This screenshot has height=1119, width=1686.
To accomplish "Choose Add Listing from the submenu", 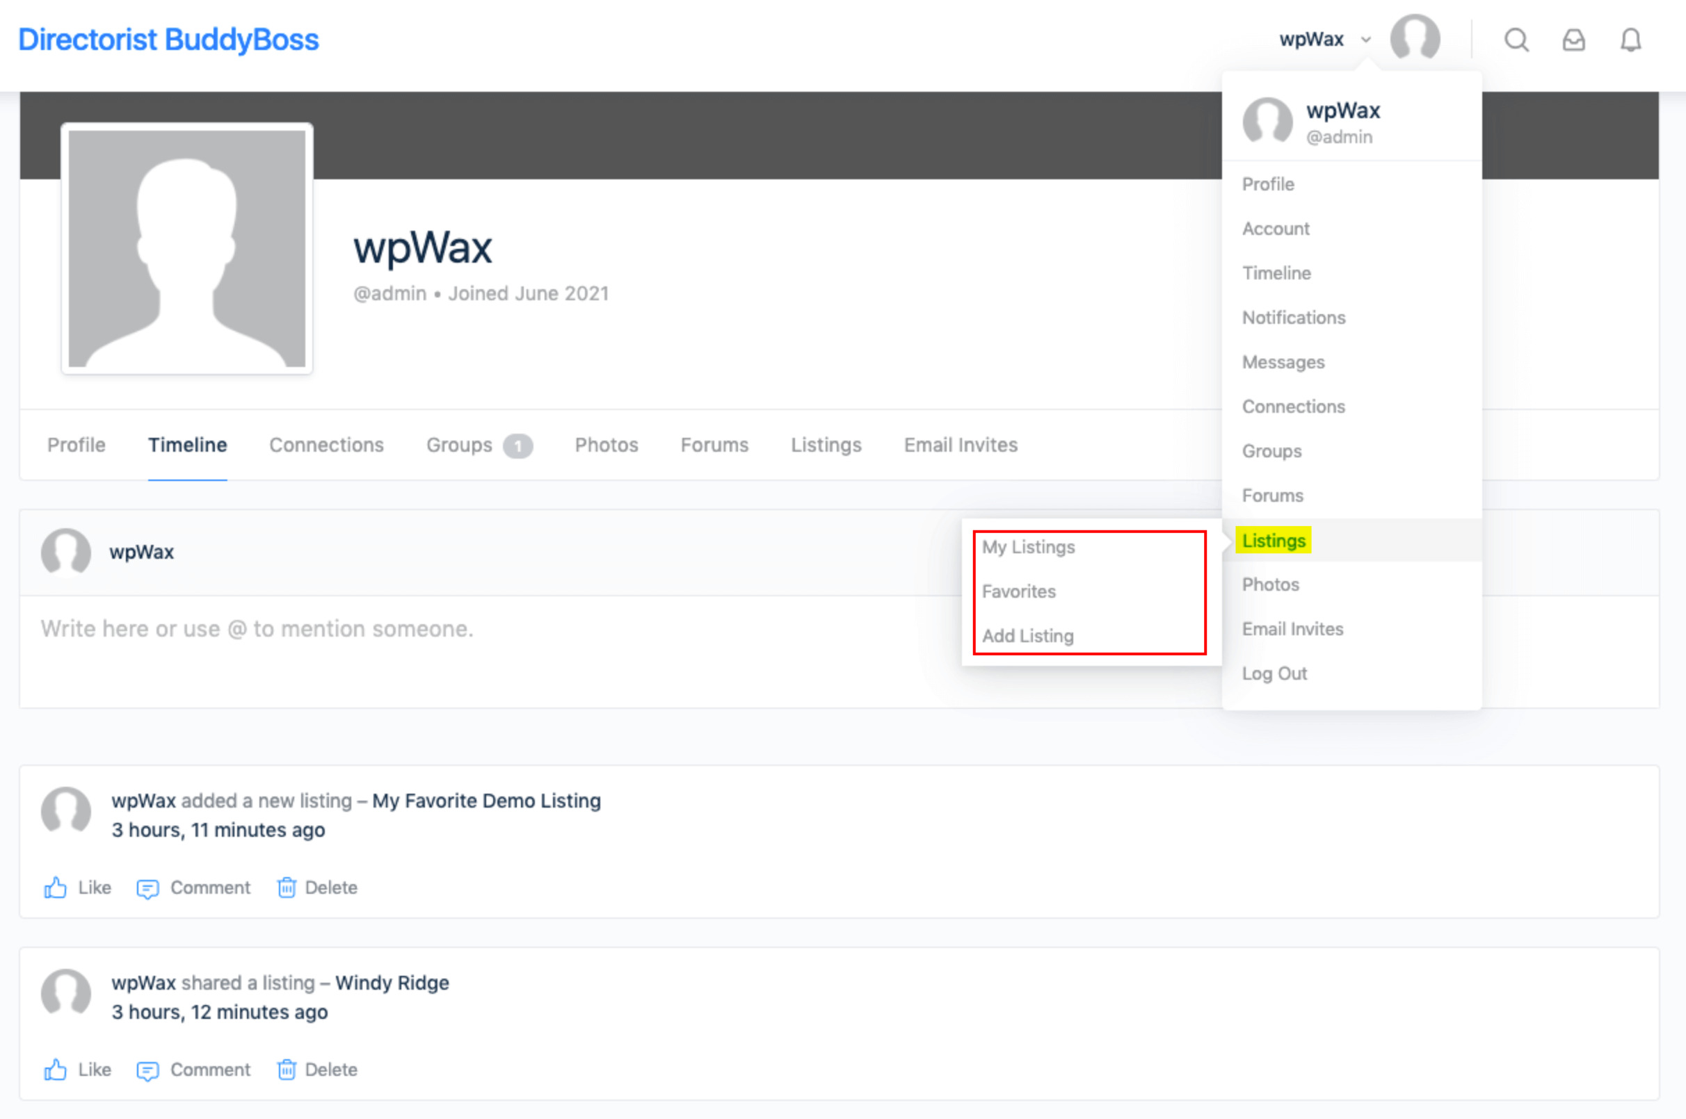I will 1027,636.
